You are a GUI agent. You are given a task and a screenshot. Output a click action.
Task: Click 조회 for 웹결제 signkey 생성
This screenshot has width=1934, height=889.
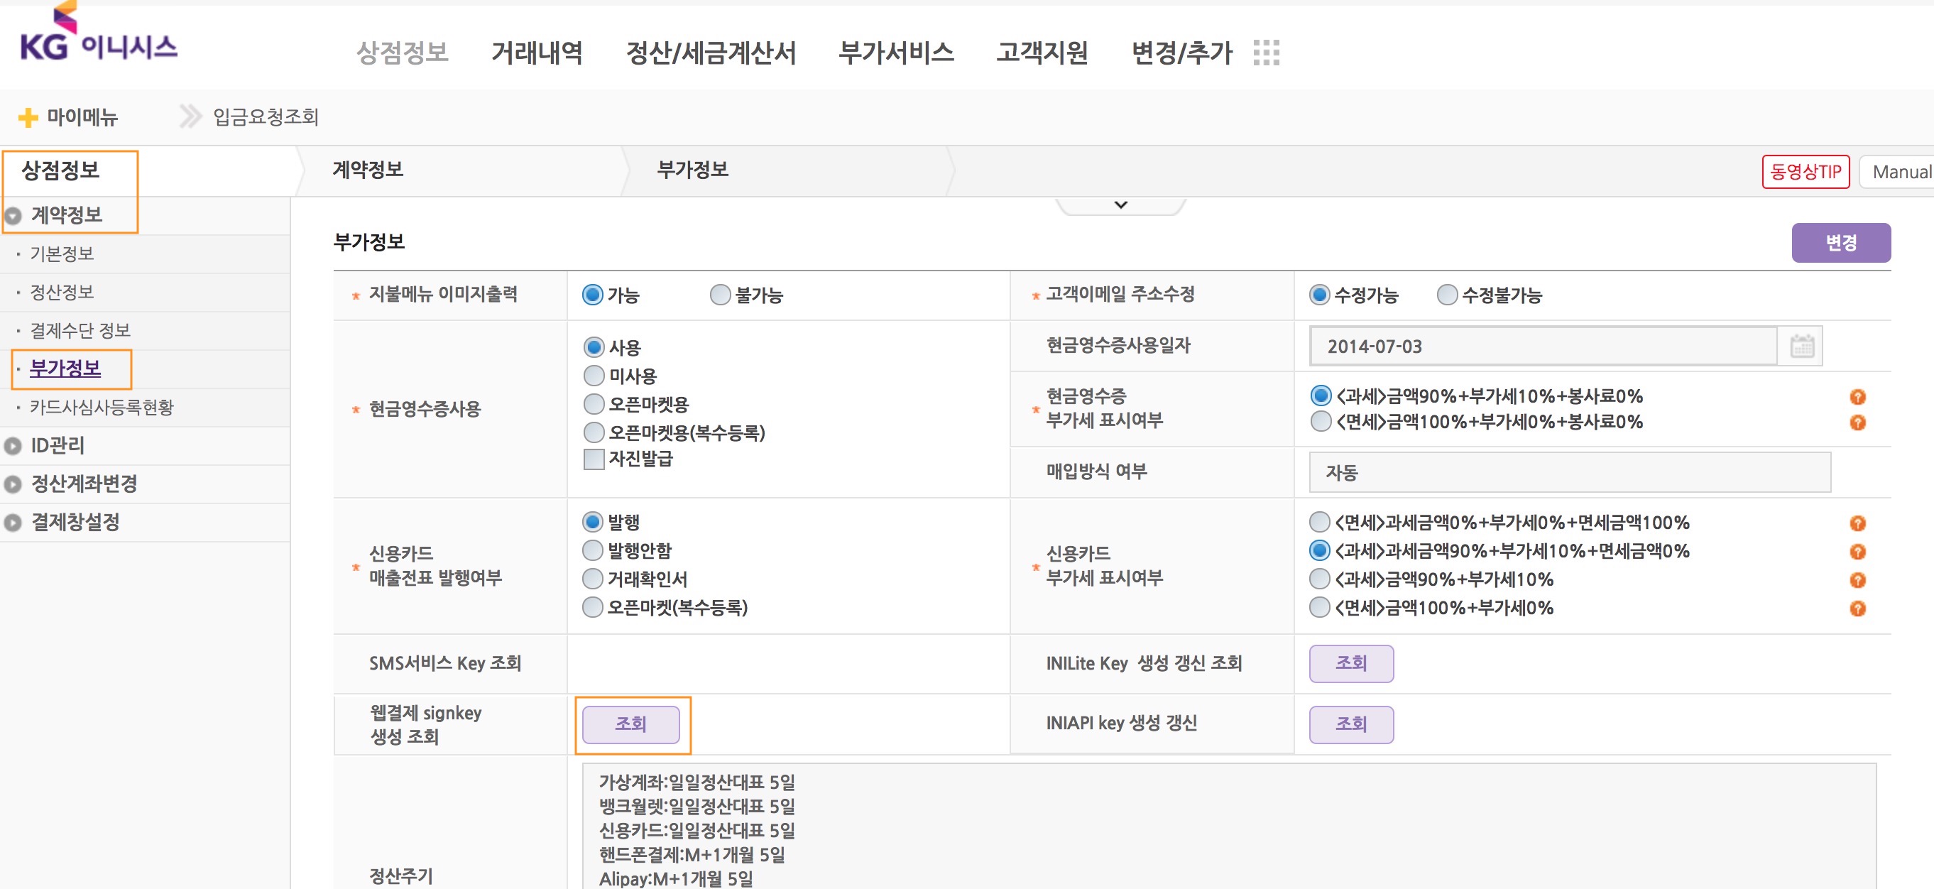pyautogui.click(x=630, y=724)
